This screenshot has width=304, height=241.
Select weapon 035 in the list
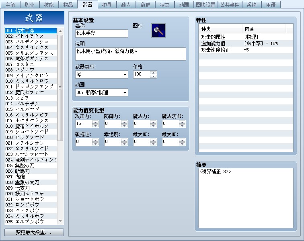tap(31, 221)
